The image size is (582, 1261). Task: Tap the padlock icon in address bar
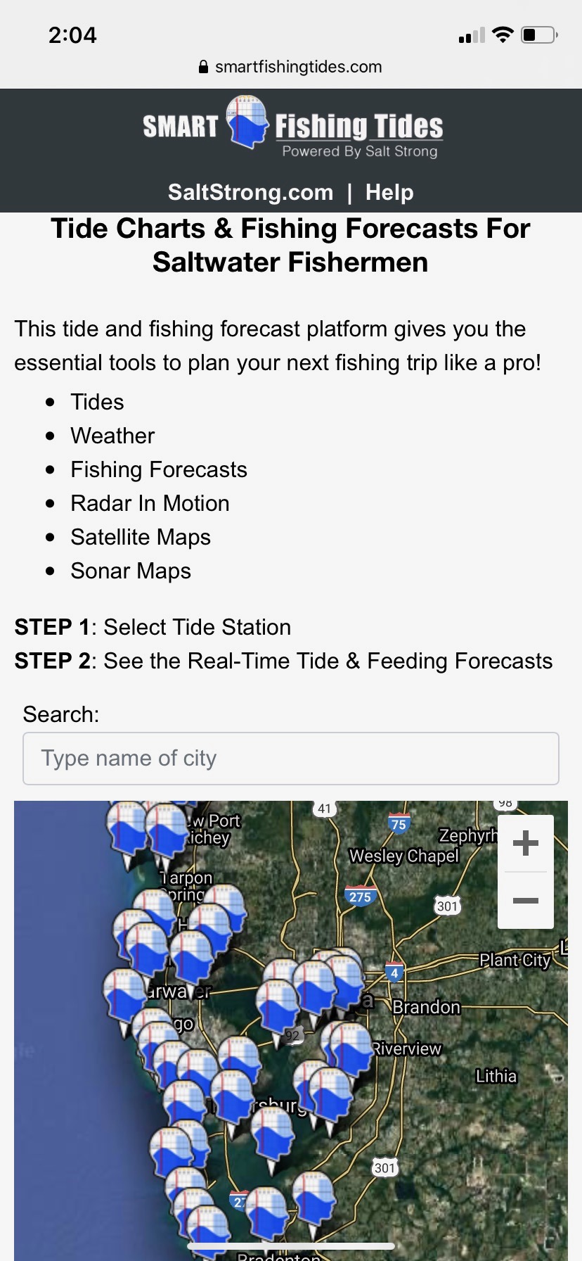tap(204, 67)
